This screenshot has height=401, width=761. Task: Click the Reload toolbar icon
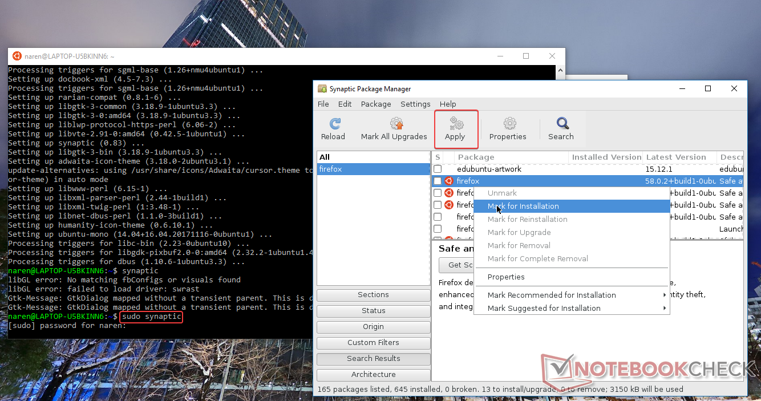click(x=335, y=123)
